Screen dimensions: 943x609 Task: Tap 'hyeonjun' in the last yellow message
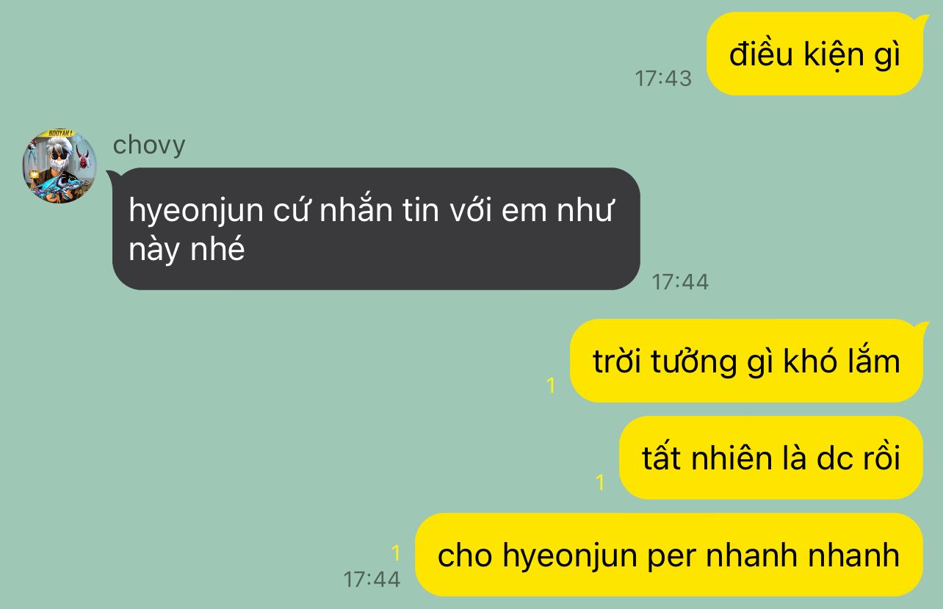click(570, 556)
